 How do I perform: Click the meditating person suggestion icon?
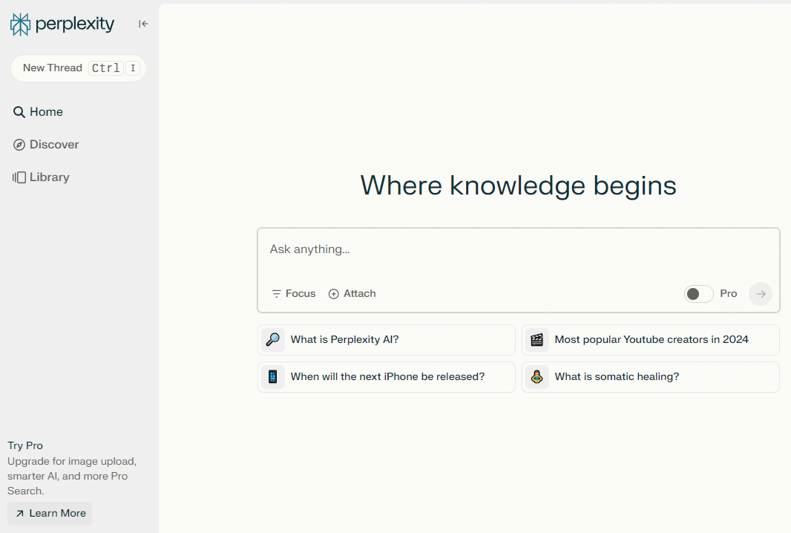pyautogui.click(x=536, y=377)
